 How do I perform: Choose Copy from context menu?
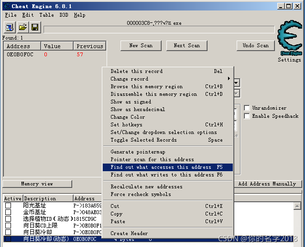pyautogui.click(x=168, y=214)
